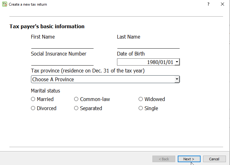This screenshot has height=165, width=230.
Task: Focus the Last Name text field
Action: point(148,45)
